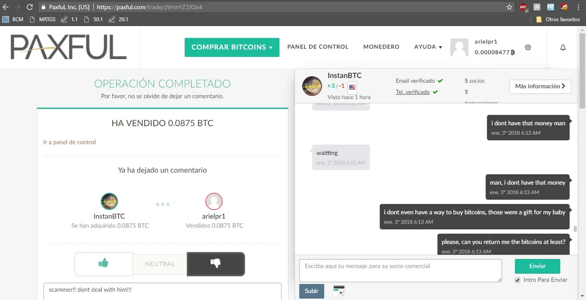
Task: Click the US flag icon
Action: pos(352,87)
